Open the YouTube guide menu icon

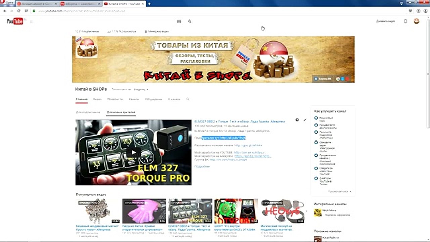point(31,22)
